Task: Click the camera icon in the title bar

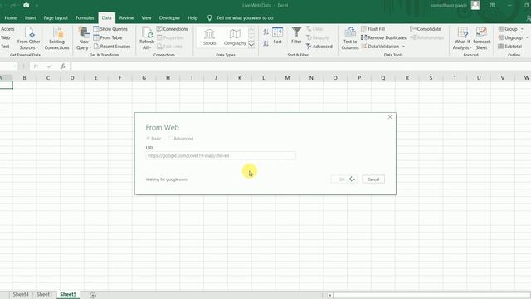Action: tap(26, 5)
